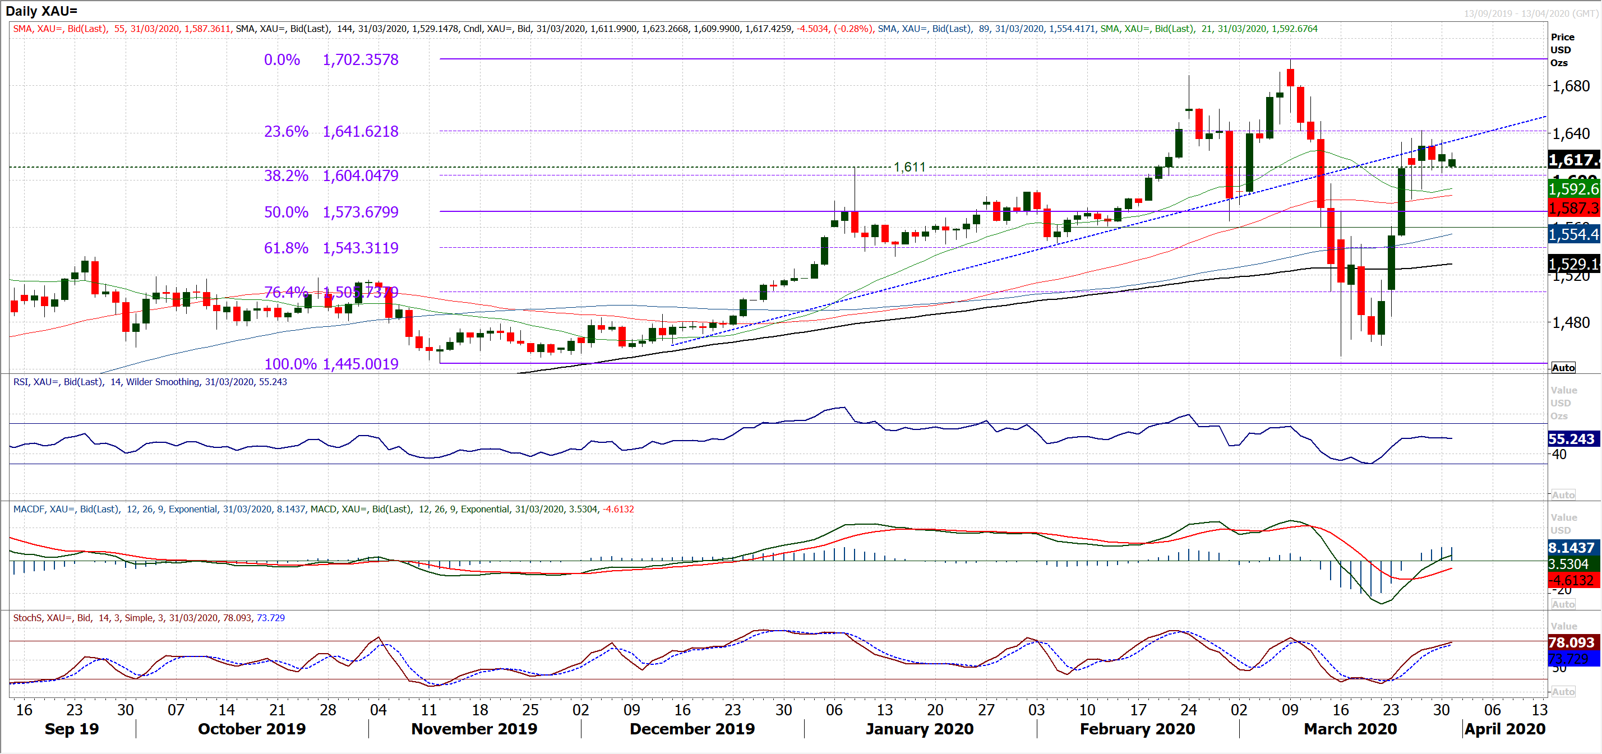Click the October 2019 month label
This screenshot has width=1602, height=754.
[251, 729]
